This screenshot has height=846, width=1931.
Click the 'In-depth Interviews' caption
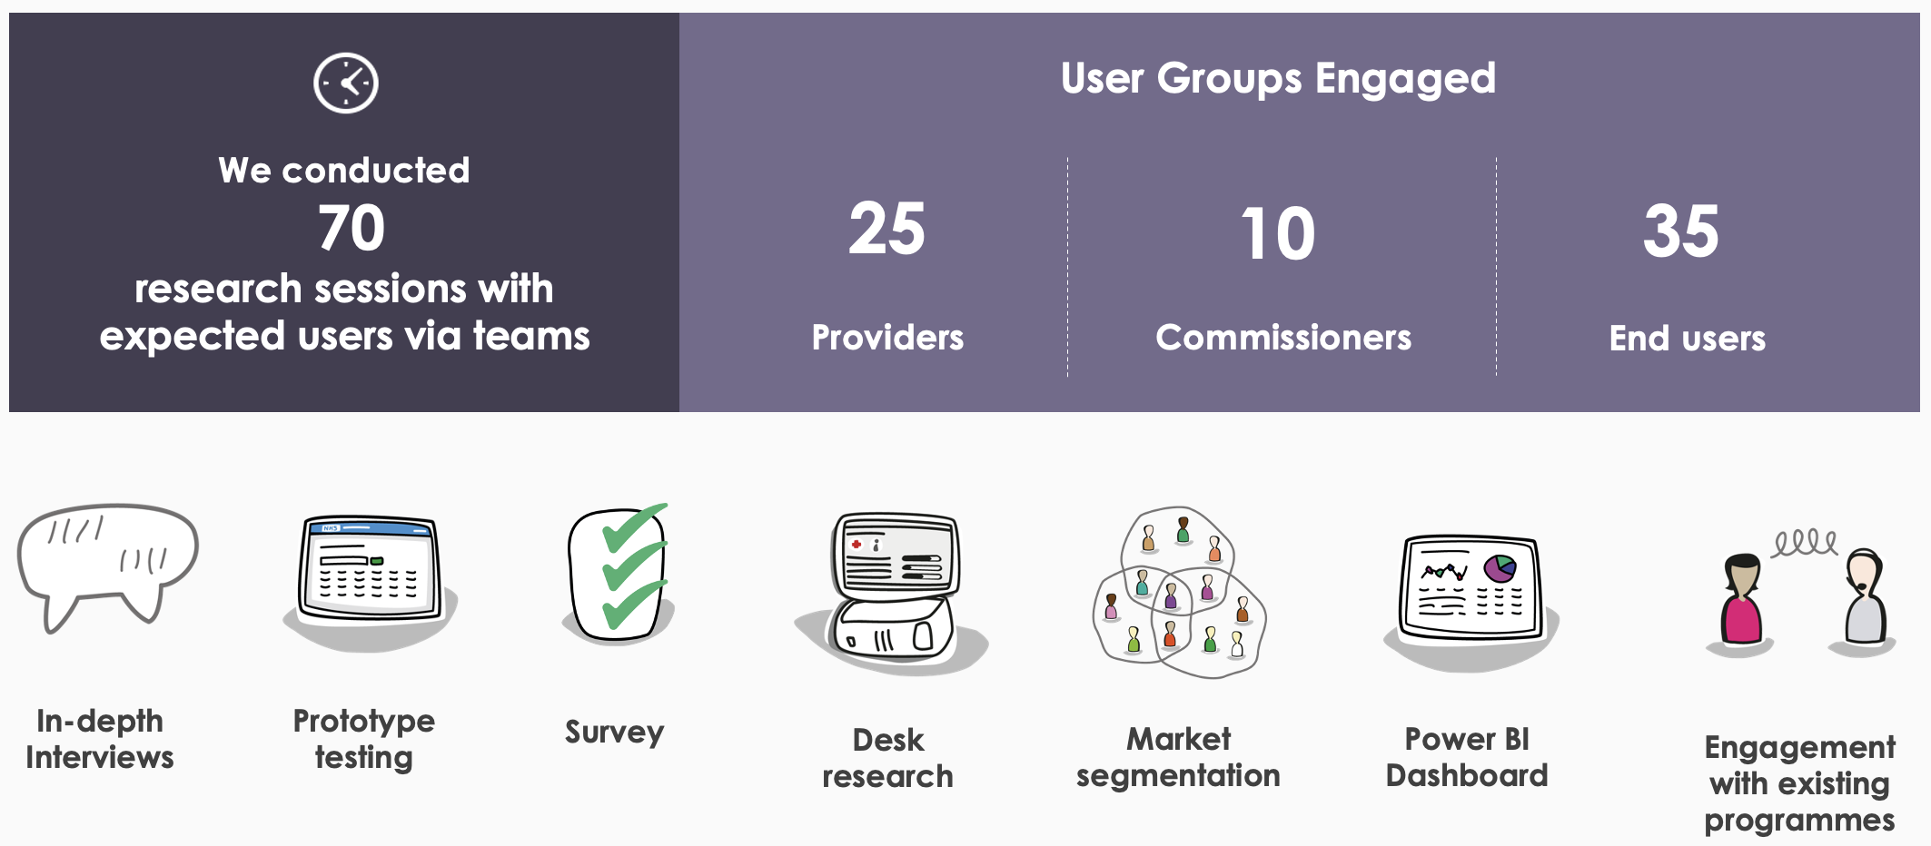[100, 739]
